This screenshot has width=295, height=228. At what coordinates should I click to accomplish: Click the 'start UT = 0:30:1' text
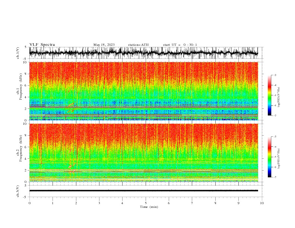180,45
